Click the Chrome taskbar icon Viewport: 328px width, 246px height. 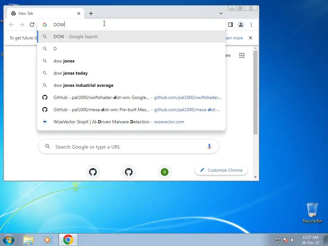[x=68, y=240]
